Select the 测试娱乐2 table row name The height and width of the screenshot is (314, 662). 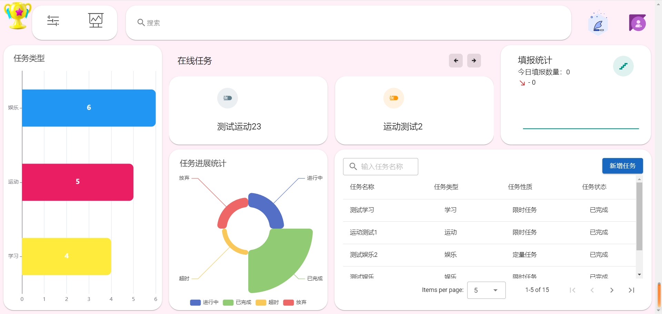(x=363, y=255)
